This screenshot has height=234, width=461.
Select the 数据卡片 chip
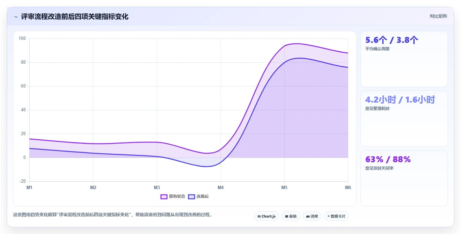[x=336, y=216]
